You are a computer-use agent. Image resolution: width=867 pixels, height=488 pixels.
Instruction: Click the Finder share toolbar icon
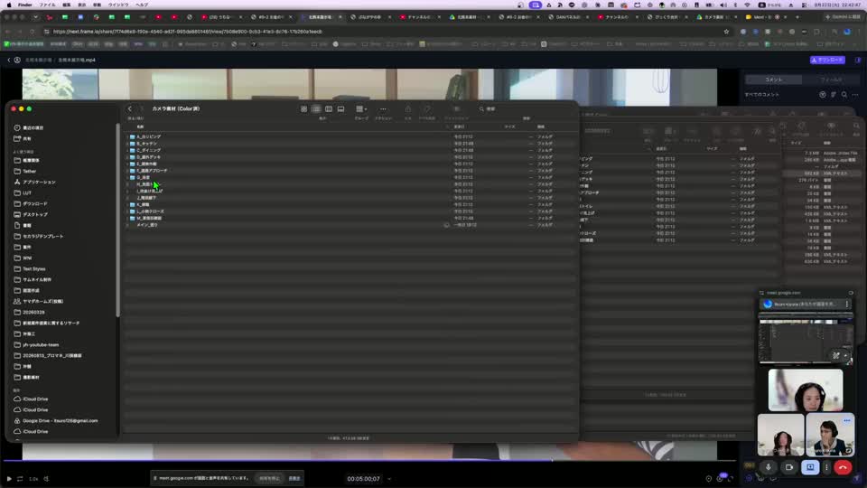[408, 109]
